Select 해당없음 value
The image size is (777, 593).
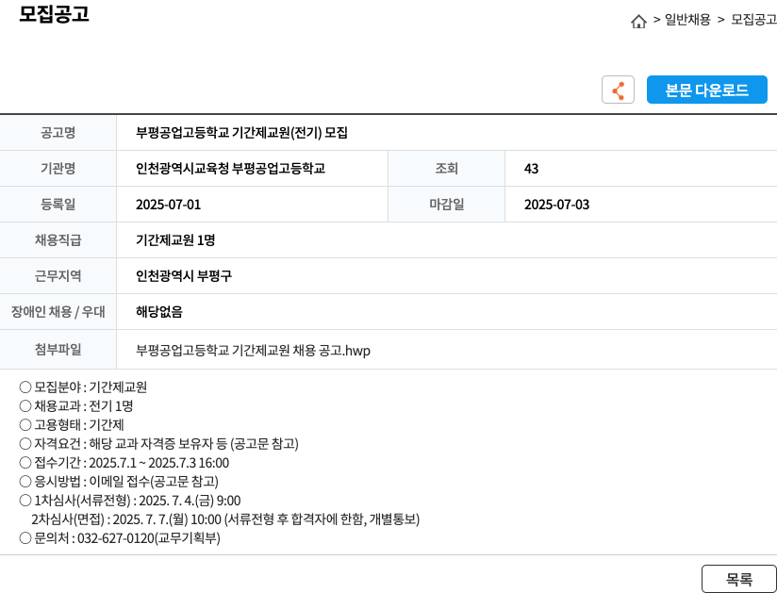point(159,312)
